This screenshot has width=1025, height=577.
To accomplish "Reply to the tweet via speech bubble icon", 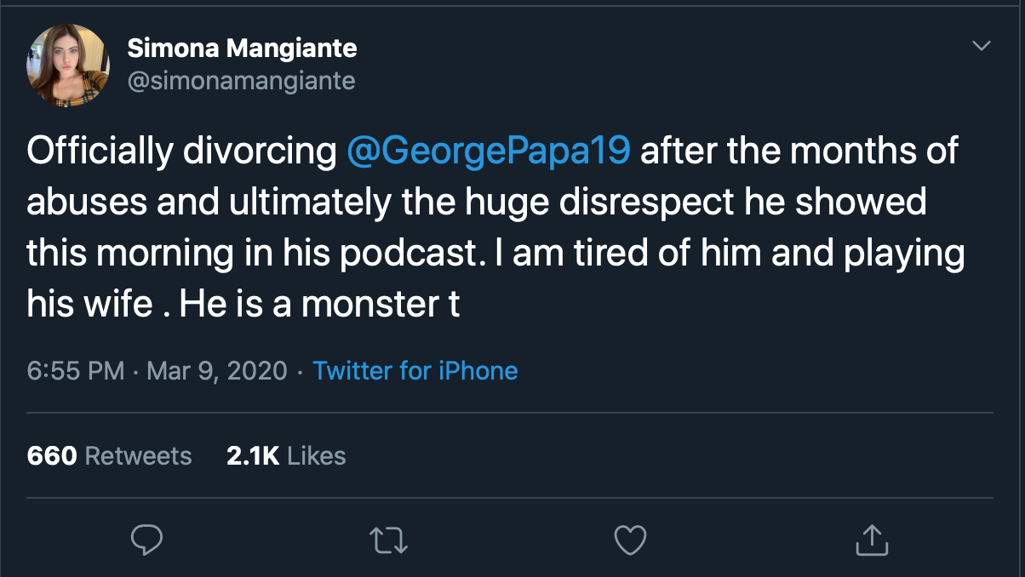I will coord(146,539).
